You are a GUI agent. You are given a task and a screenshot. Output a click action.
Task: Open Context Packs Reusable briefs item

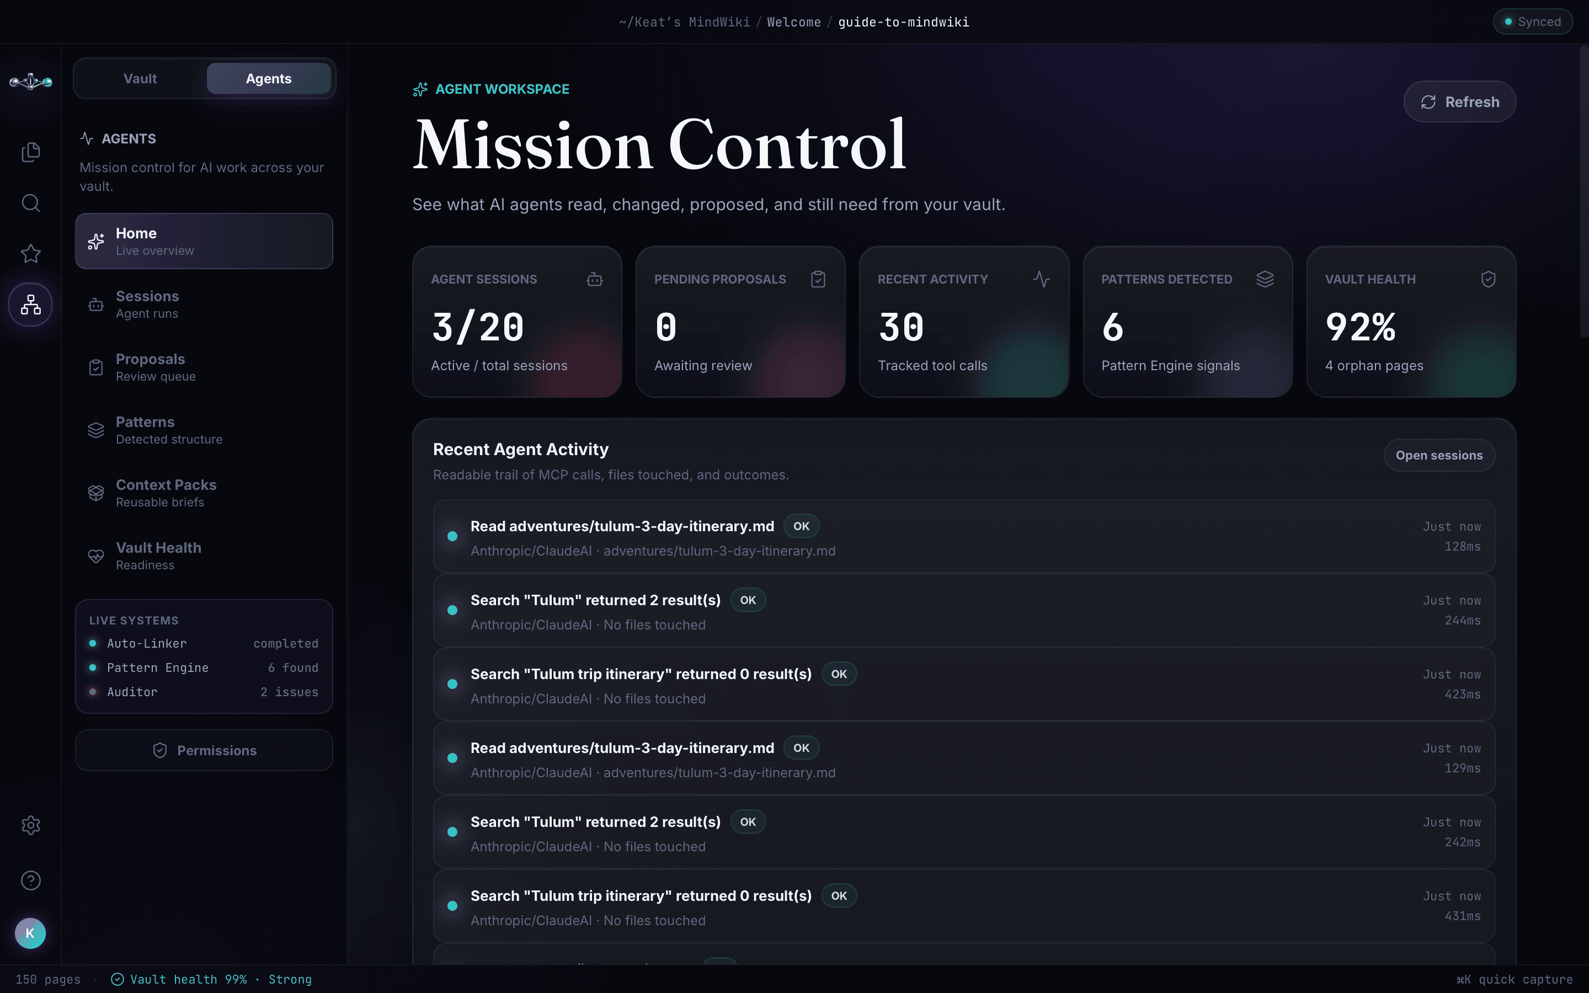[204, 493]
